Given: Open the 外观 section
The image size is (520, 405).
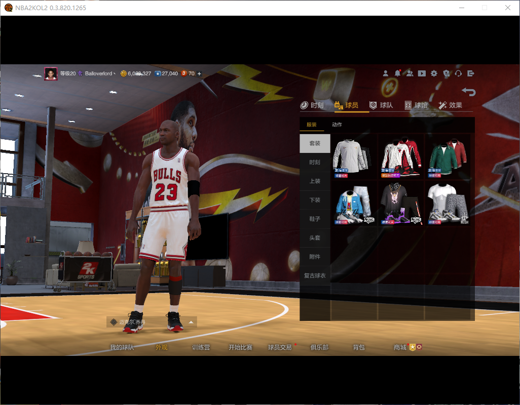Looking at the screenshot, I should point(162,347).
